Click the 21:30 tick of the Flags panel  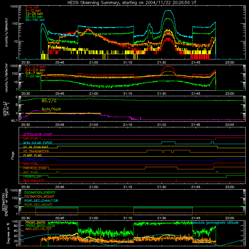(162, 187)
